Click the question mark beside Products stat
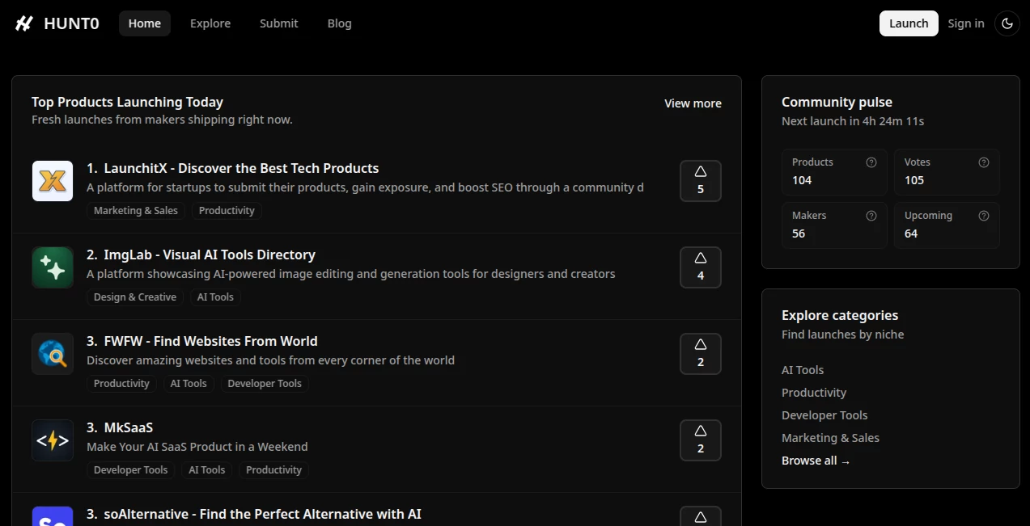 (871, 162)
